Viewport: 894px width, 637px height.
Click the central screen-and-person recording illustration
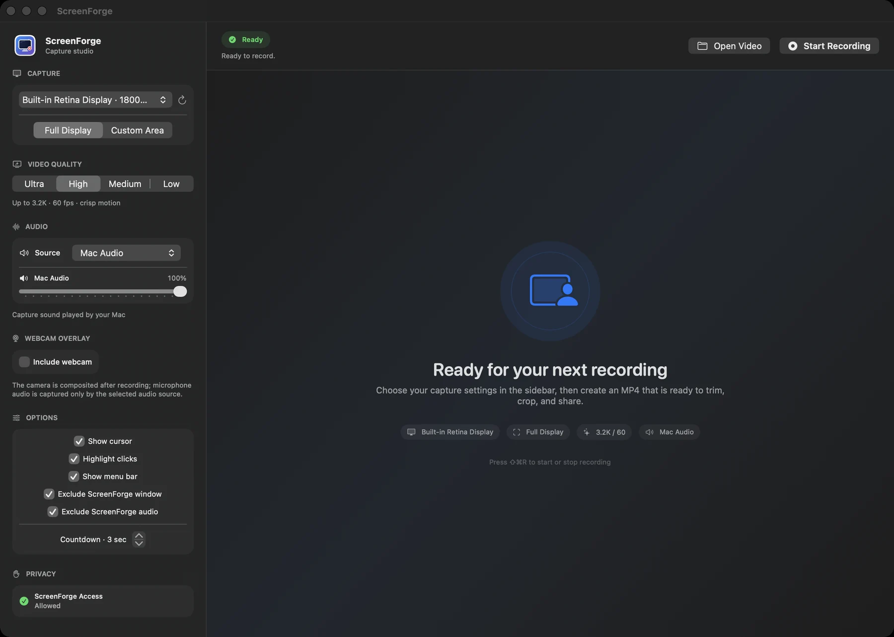(x=550, y=291)
